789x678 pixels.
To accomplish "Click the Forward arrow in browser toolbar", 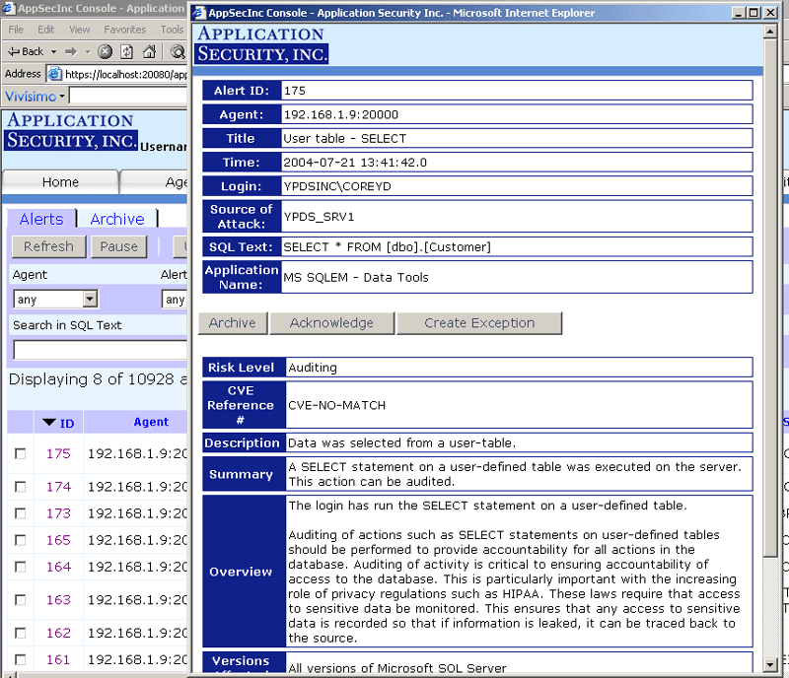I will coord(71,51).
